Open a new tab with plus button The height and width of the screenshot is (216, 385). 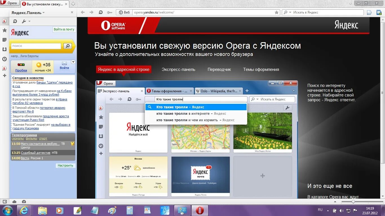coord(73,4)
